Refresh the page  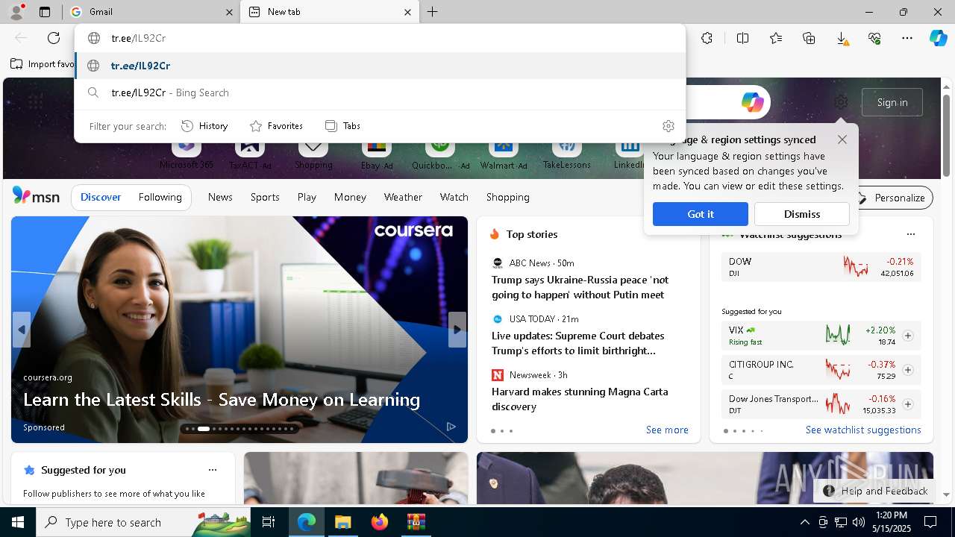[x=54, y=38]
